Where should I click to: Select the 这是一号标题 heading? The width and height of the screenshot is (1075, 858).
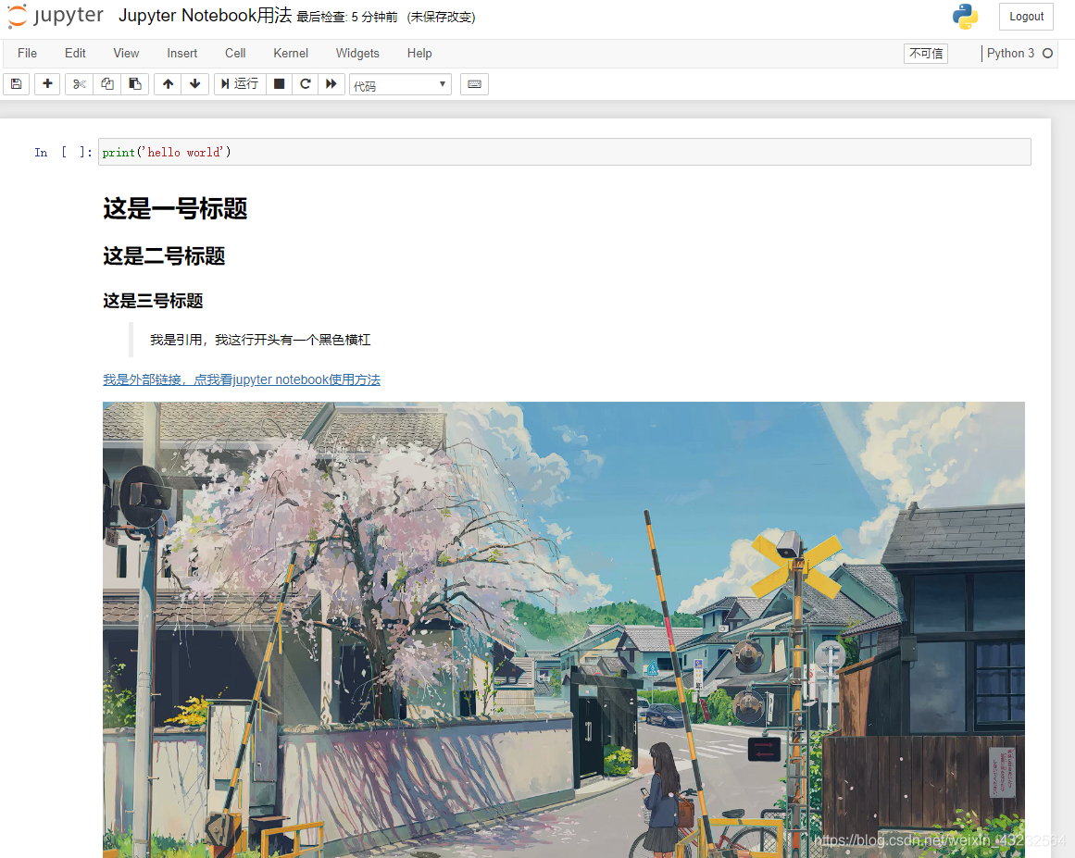click(175, 208)
